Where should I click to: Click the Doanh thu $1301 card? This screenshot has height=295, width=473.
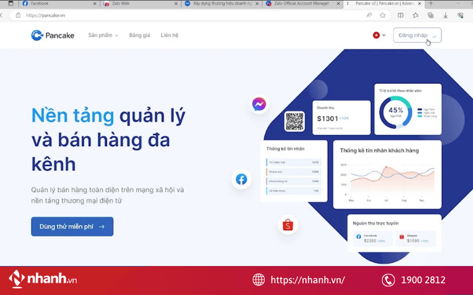341,118
